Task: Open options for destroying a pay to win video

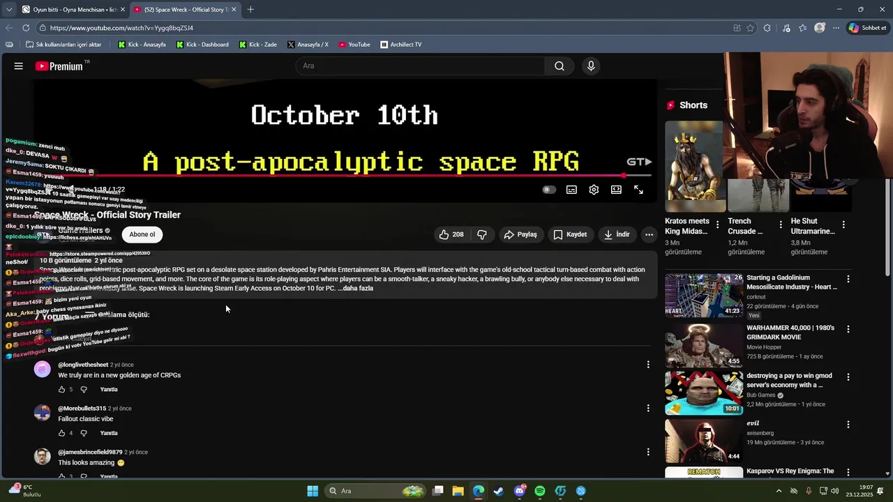Action: pyautogui.click(x=848, y=376)
